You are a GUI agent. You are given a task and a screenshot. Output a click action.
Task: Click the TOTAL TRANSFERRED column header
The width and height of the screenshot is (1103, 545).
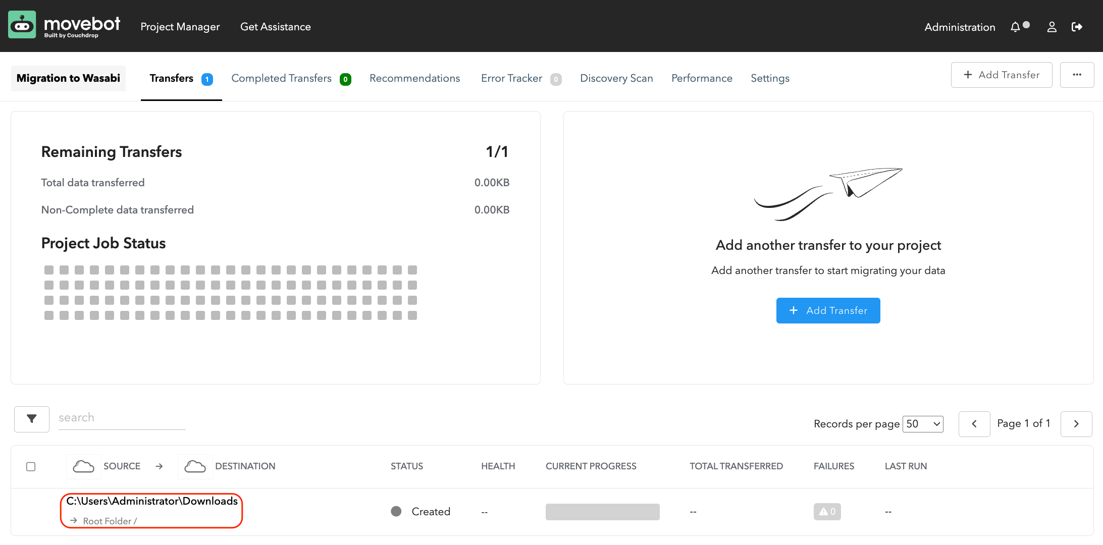(736, 466)
